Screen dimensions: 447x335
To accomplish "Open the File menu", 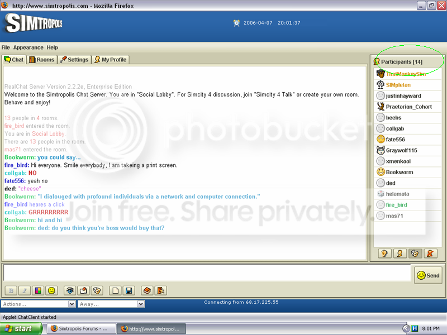I will tap(6, 47).
